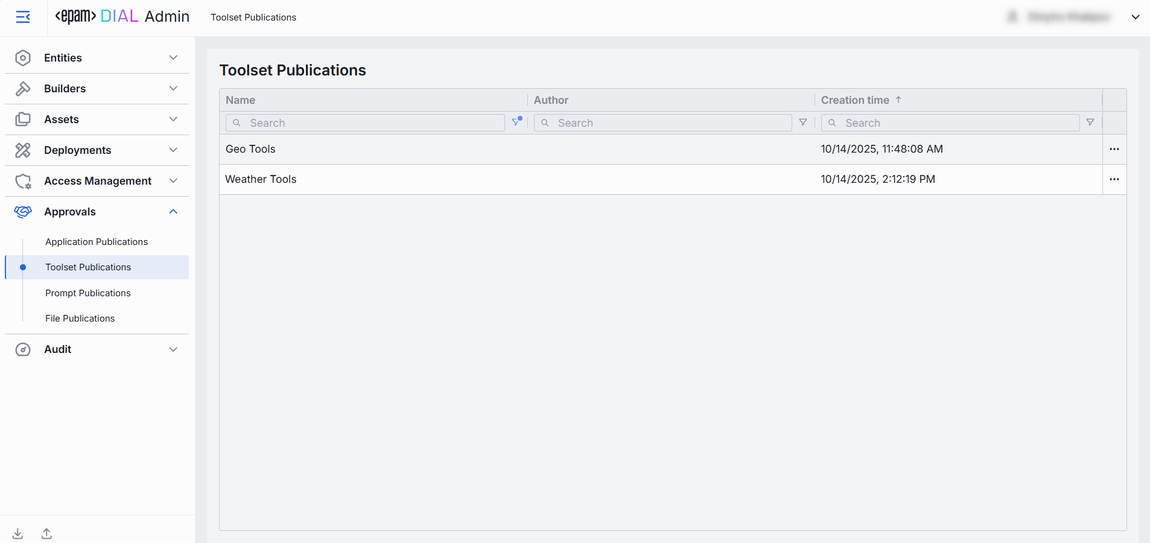Open the Author column filter icon

pyautogui.click(x=802, y=122)
